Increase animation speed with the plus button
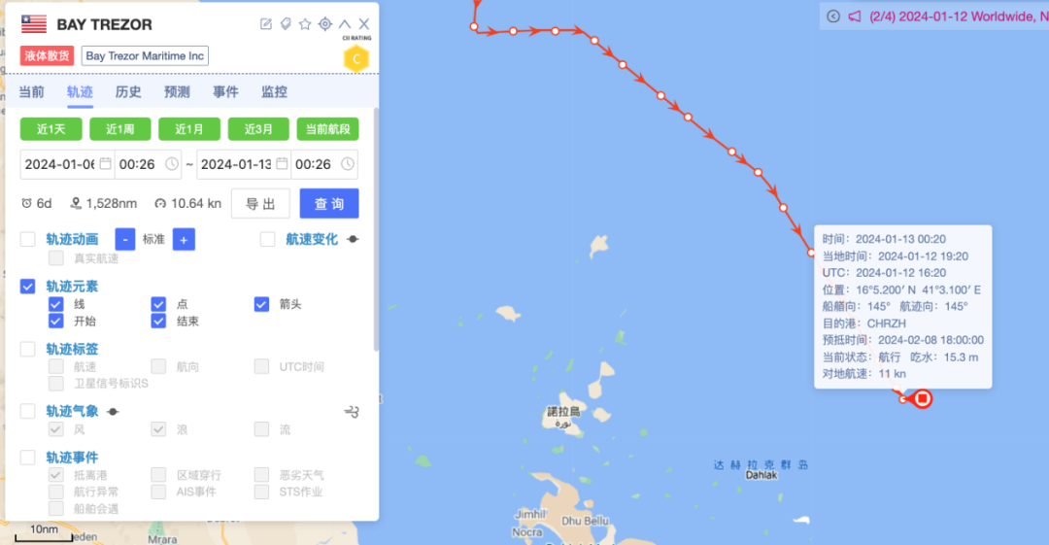 (x=184, y=240)
